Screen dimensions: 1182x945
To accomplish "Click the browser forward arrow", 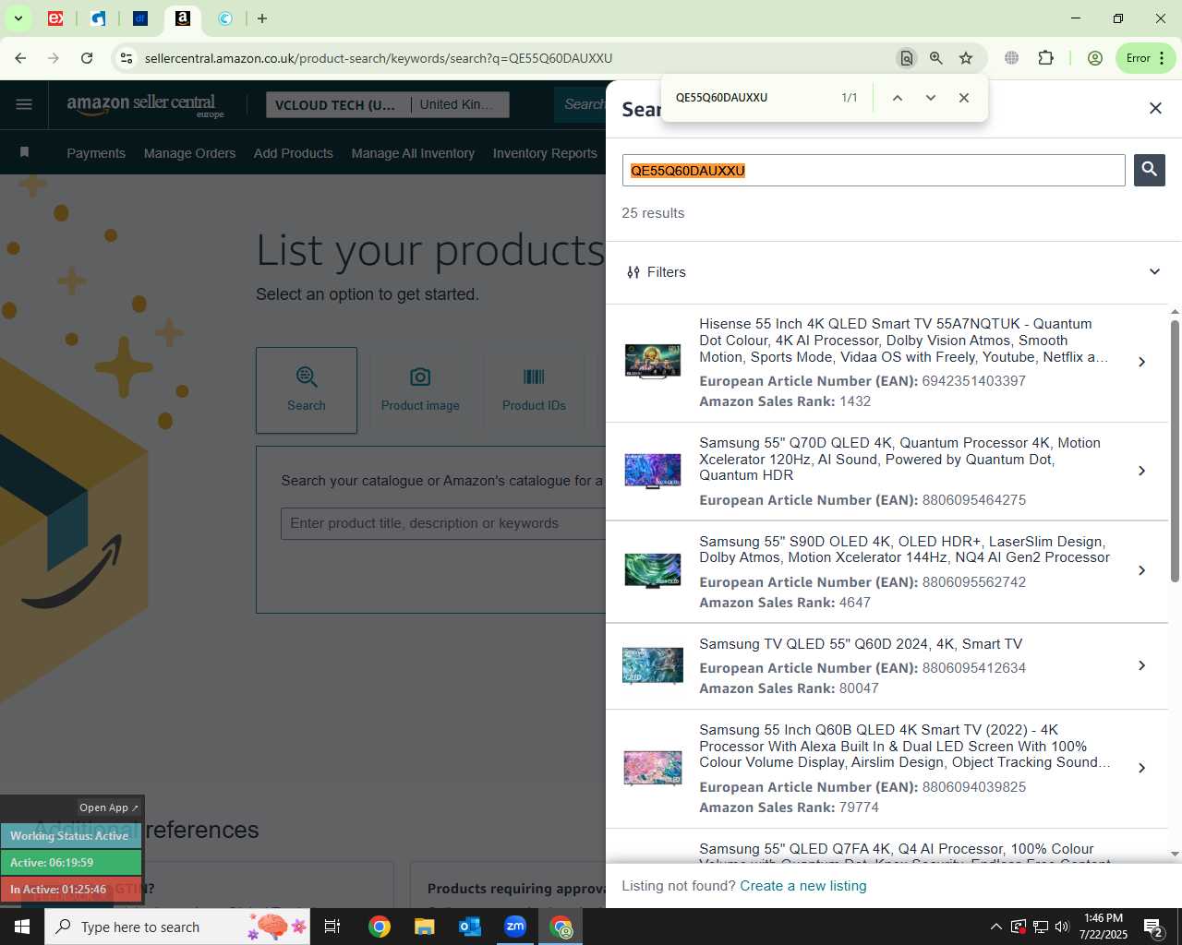I will click(x=54, y=58).
